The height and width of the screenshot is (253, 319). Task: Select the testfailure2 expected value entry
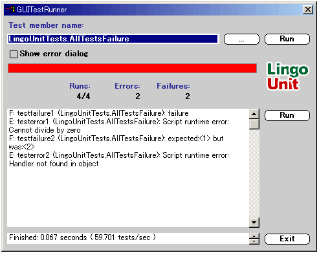116,142
